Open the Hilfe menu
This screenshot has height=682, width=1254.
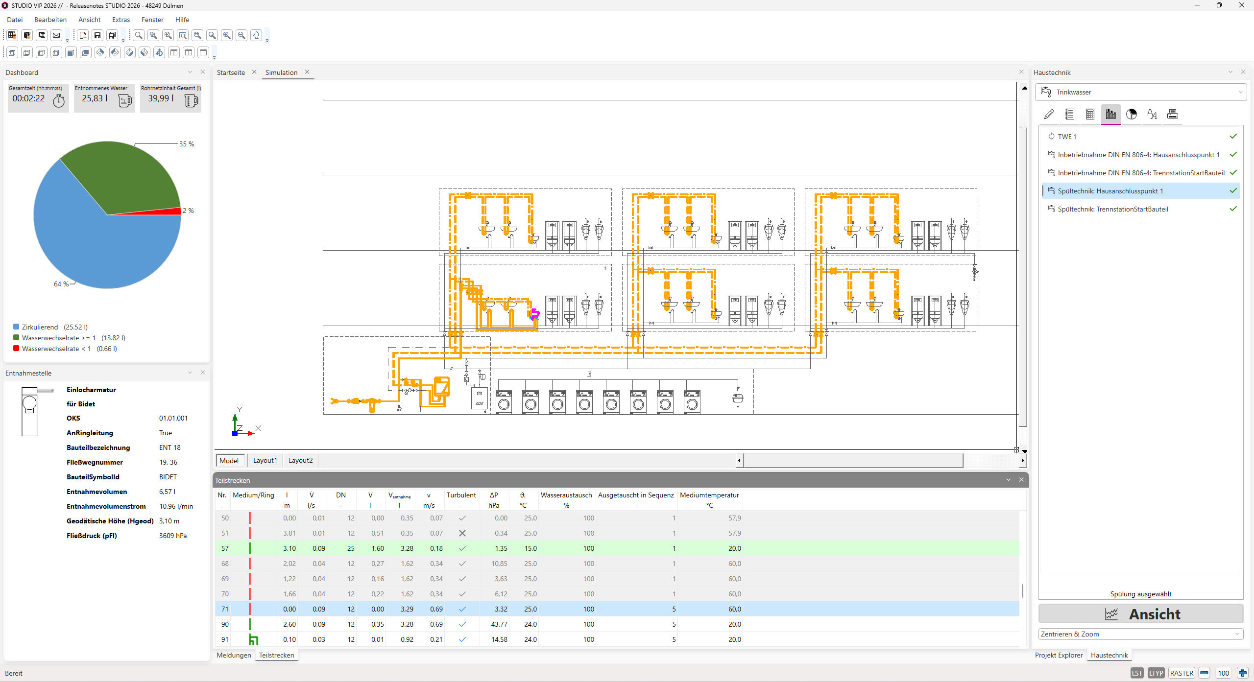(x=182, y=20)
